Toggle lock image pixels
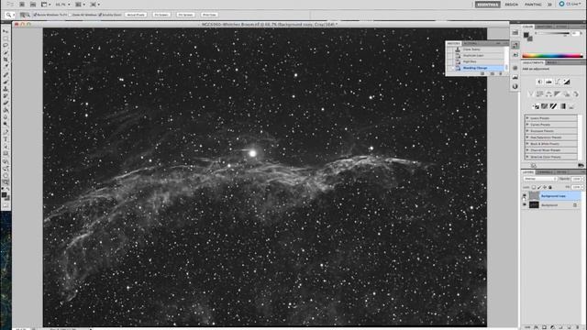This screenshot has height=330, width=587. [x=539, y=187]
